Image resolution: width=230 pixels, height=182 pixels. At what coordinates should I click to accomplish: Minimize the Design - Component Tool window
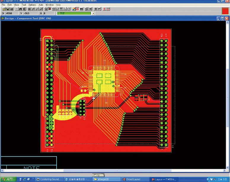click(x=218, y=18)
